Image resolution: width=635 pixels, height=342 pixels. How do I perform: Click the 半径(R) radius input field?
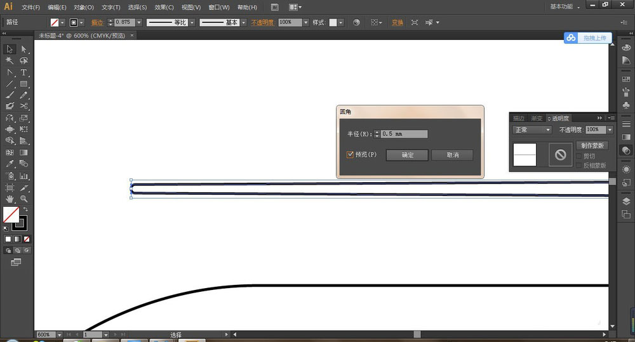point(404,134)
